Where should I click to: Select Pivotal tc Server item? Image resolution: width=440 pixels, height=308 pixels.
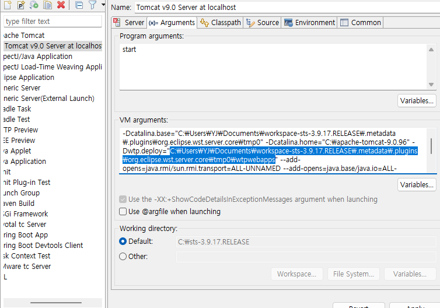25,225
